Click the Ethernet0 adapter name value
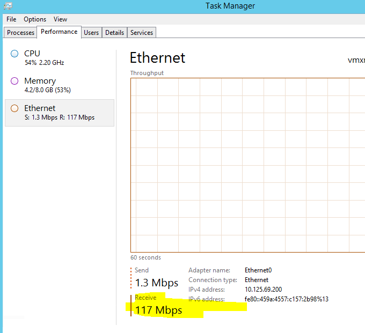 coord(258,270)
